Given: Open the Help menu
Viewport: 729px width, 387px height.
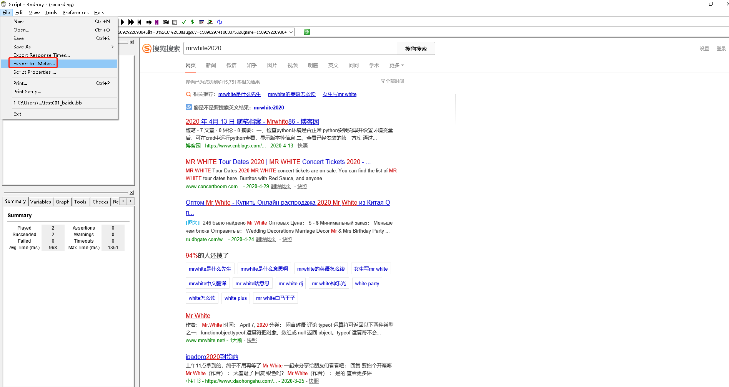Looking at the screenshot, I should (99, 13).
